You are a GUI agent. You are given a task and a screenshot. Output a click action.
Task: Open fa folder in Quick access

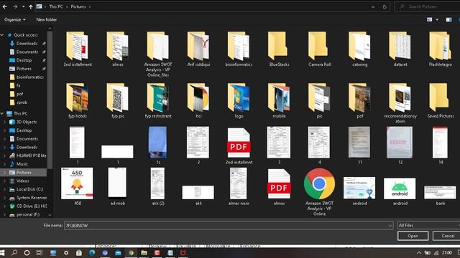tap(18, 85)
